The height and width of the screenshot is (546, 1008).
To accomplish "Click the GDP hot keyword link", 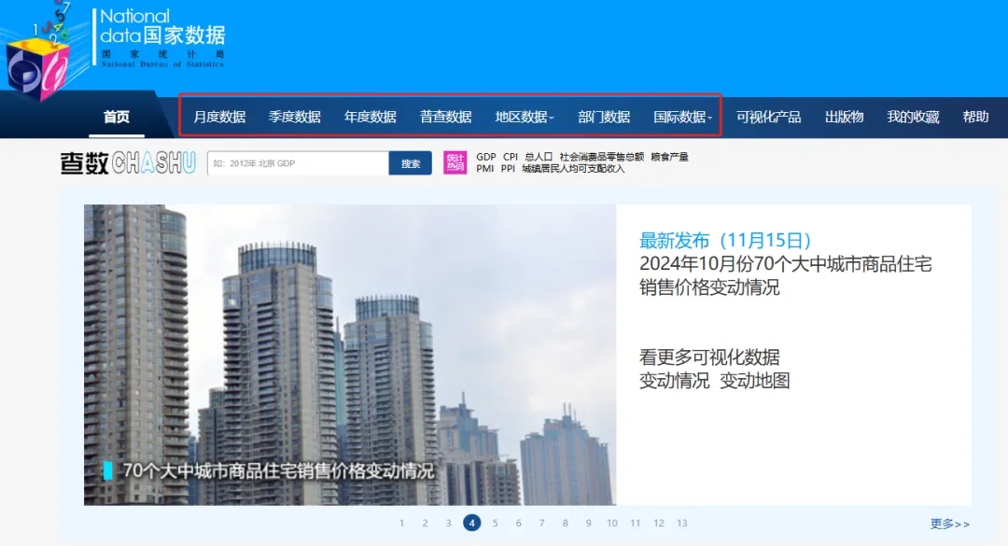I will 485,157.
